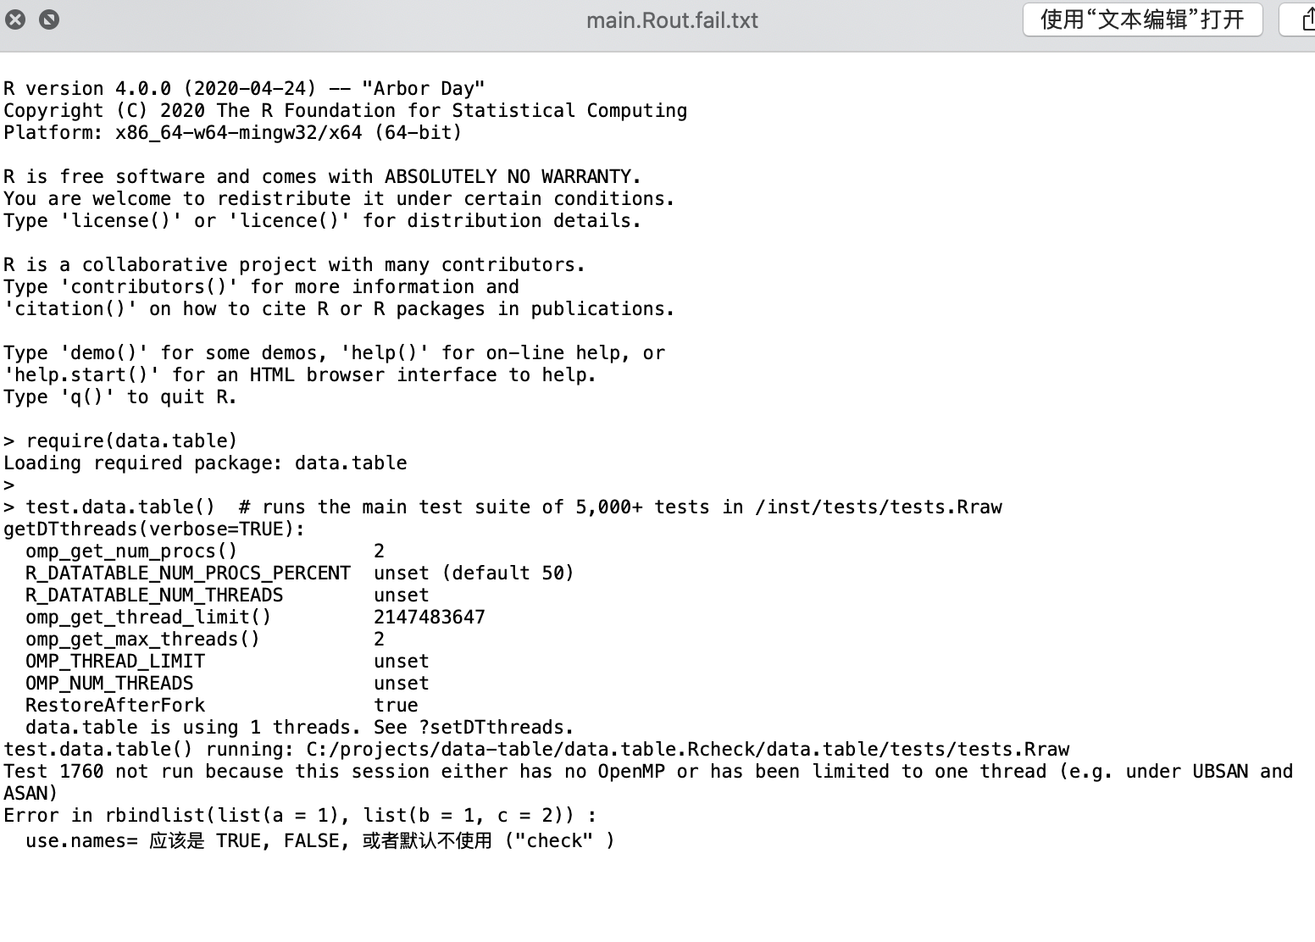Click the Chinese 'use.names=' error message
The image size is (1315, 942).
320,840
